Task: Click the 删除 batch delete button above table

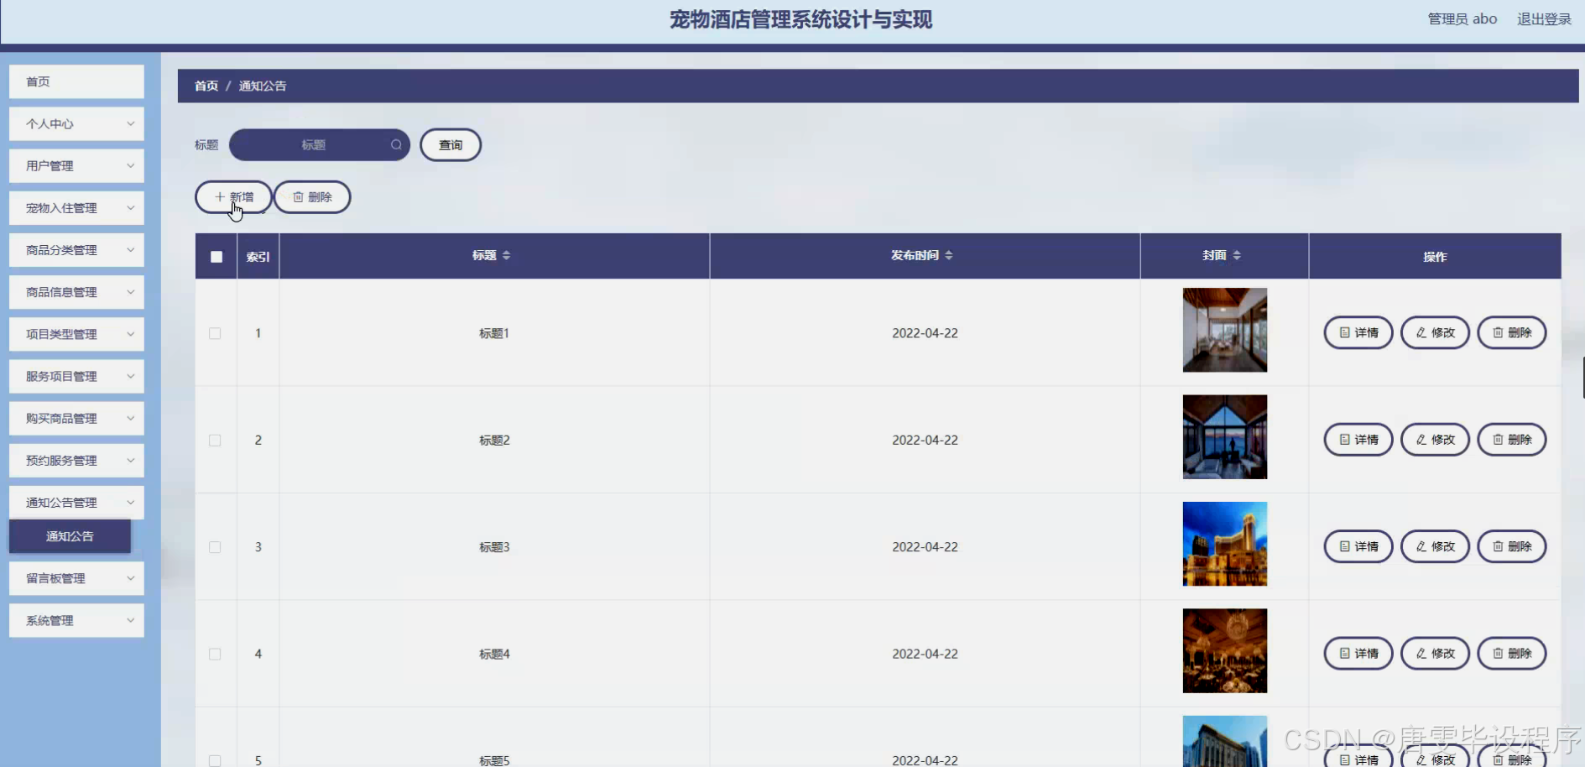Action: [312, 197]
